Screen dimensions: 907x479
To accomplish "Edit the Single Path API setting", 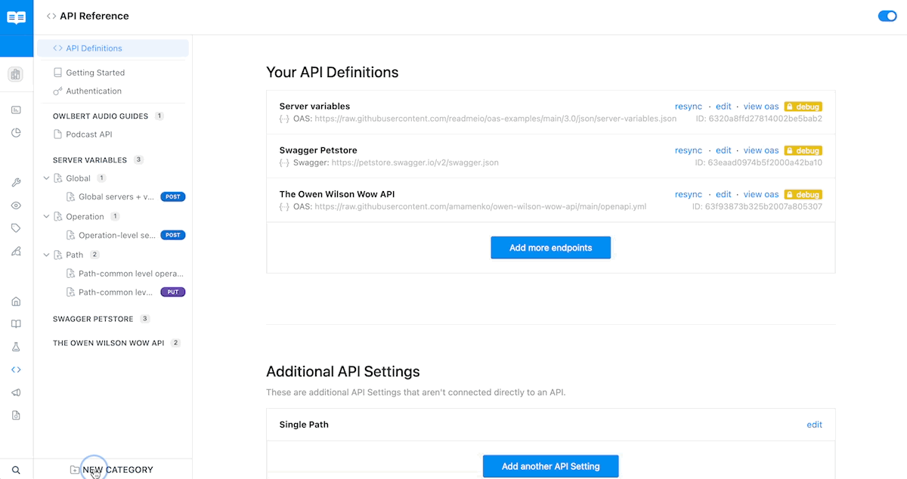I will (x=814, y=425).
